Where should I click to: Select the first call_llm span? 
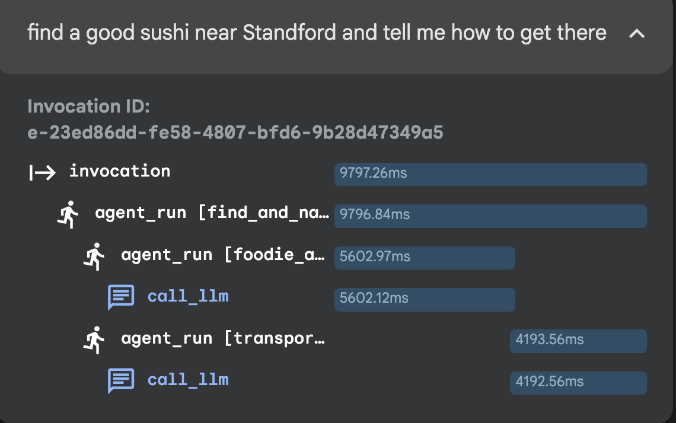188,296
